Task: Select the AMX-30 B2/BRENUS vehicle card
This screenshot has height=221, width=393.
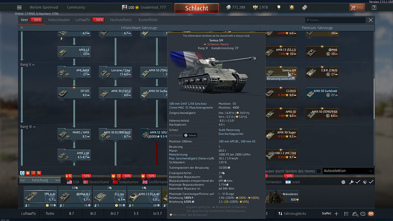Action: pos(115,134)
